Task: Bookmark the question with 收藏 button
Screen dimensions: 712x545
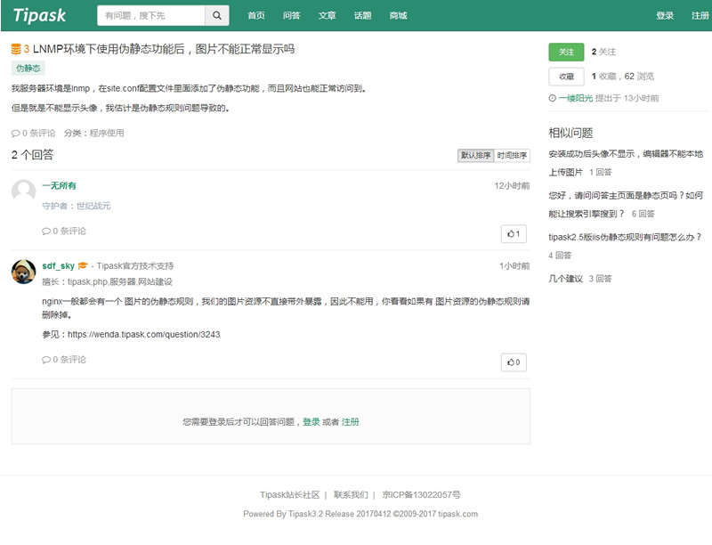Action: pyautogui.click(x=566, y=77)
